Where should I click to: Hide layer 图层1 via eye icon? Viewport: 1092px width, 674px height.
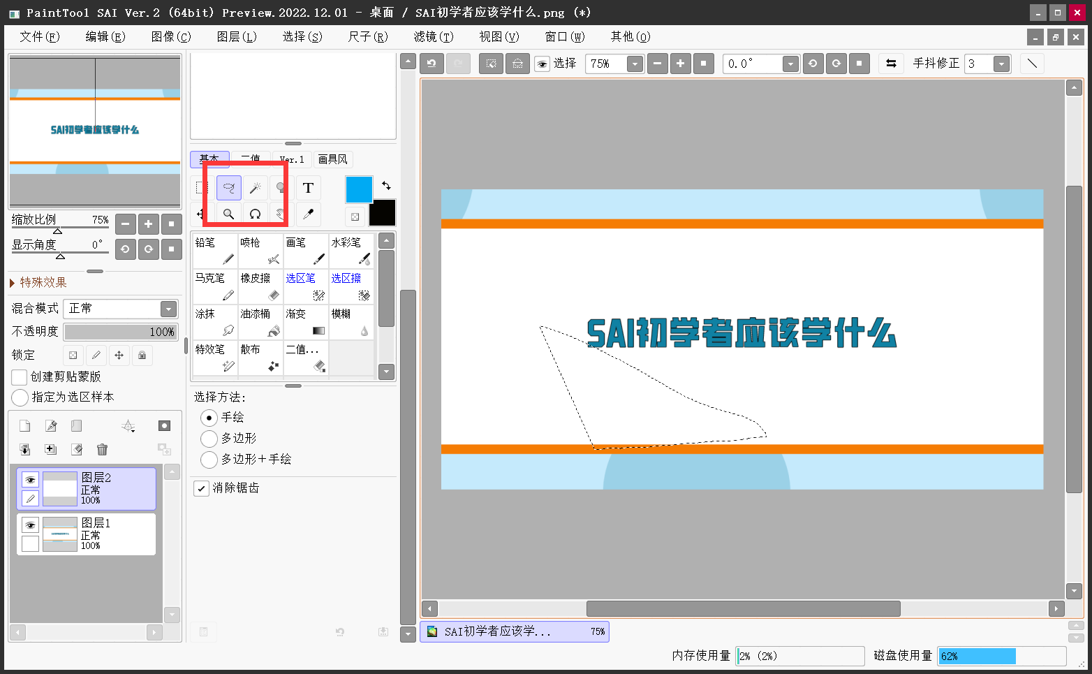point(30,525)
